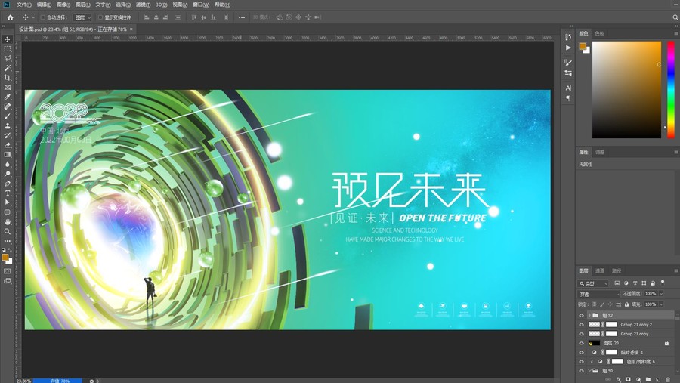Open auto-select 图层 dropdown
The width and height of the screenshot is (680, 383).
[x=83, y=17]
